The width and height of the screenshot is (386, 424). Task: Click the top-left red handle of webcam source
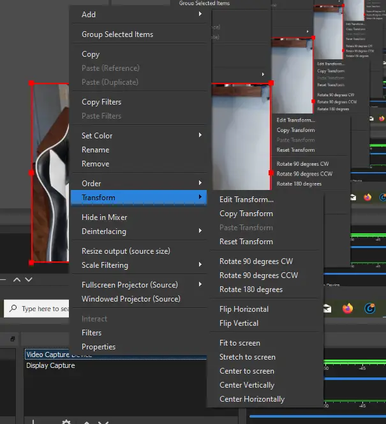pos(31,83)
